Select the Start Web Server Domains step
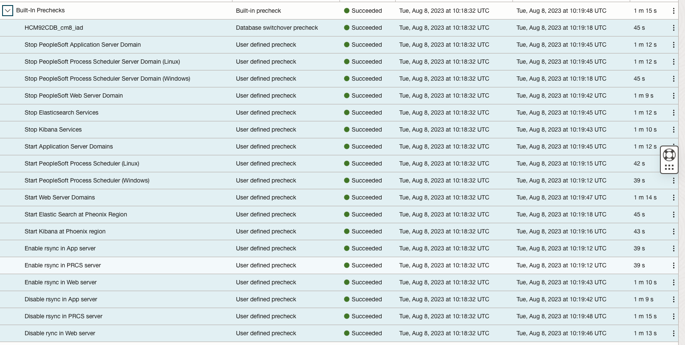The width and height of the screenshot is (685, 345). pyautogui.click(x=60, y=197)
